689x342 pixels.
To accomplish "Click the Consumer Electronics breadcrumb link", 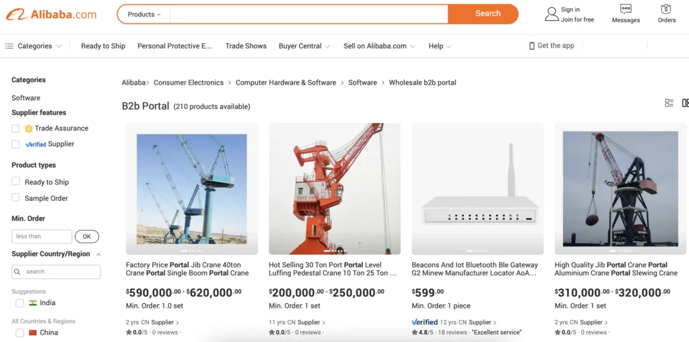I will coord(189,83).
